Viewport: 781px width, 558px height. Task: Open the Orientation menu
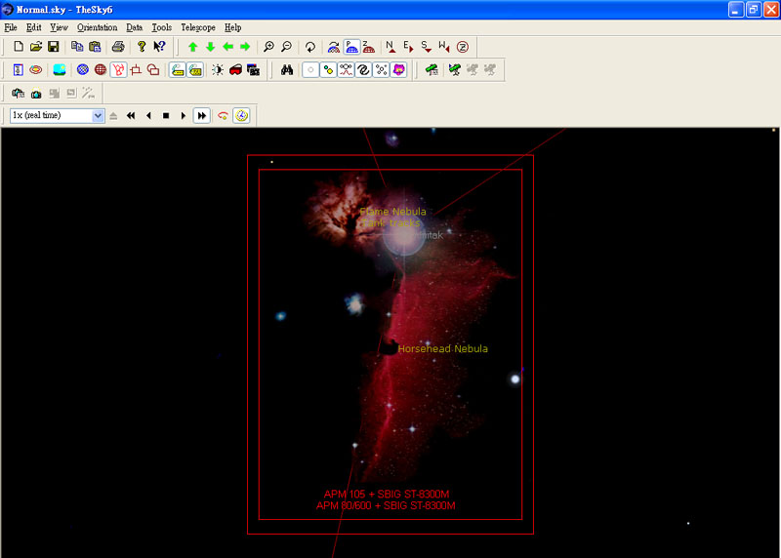97,27
